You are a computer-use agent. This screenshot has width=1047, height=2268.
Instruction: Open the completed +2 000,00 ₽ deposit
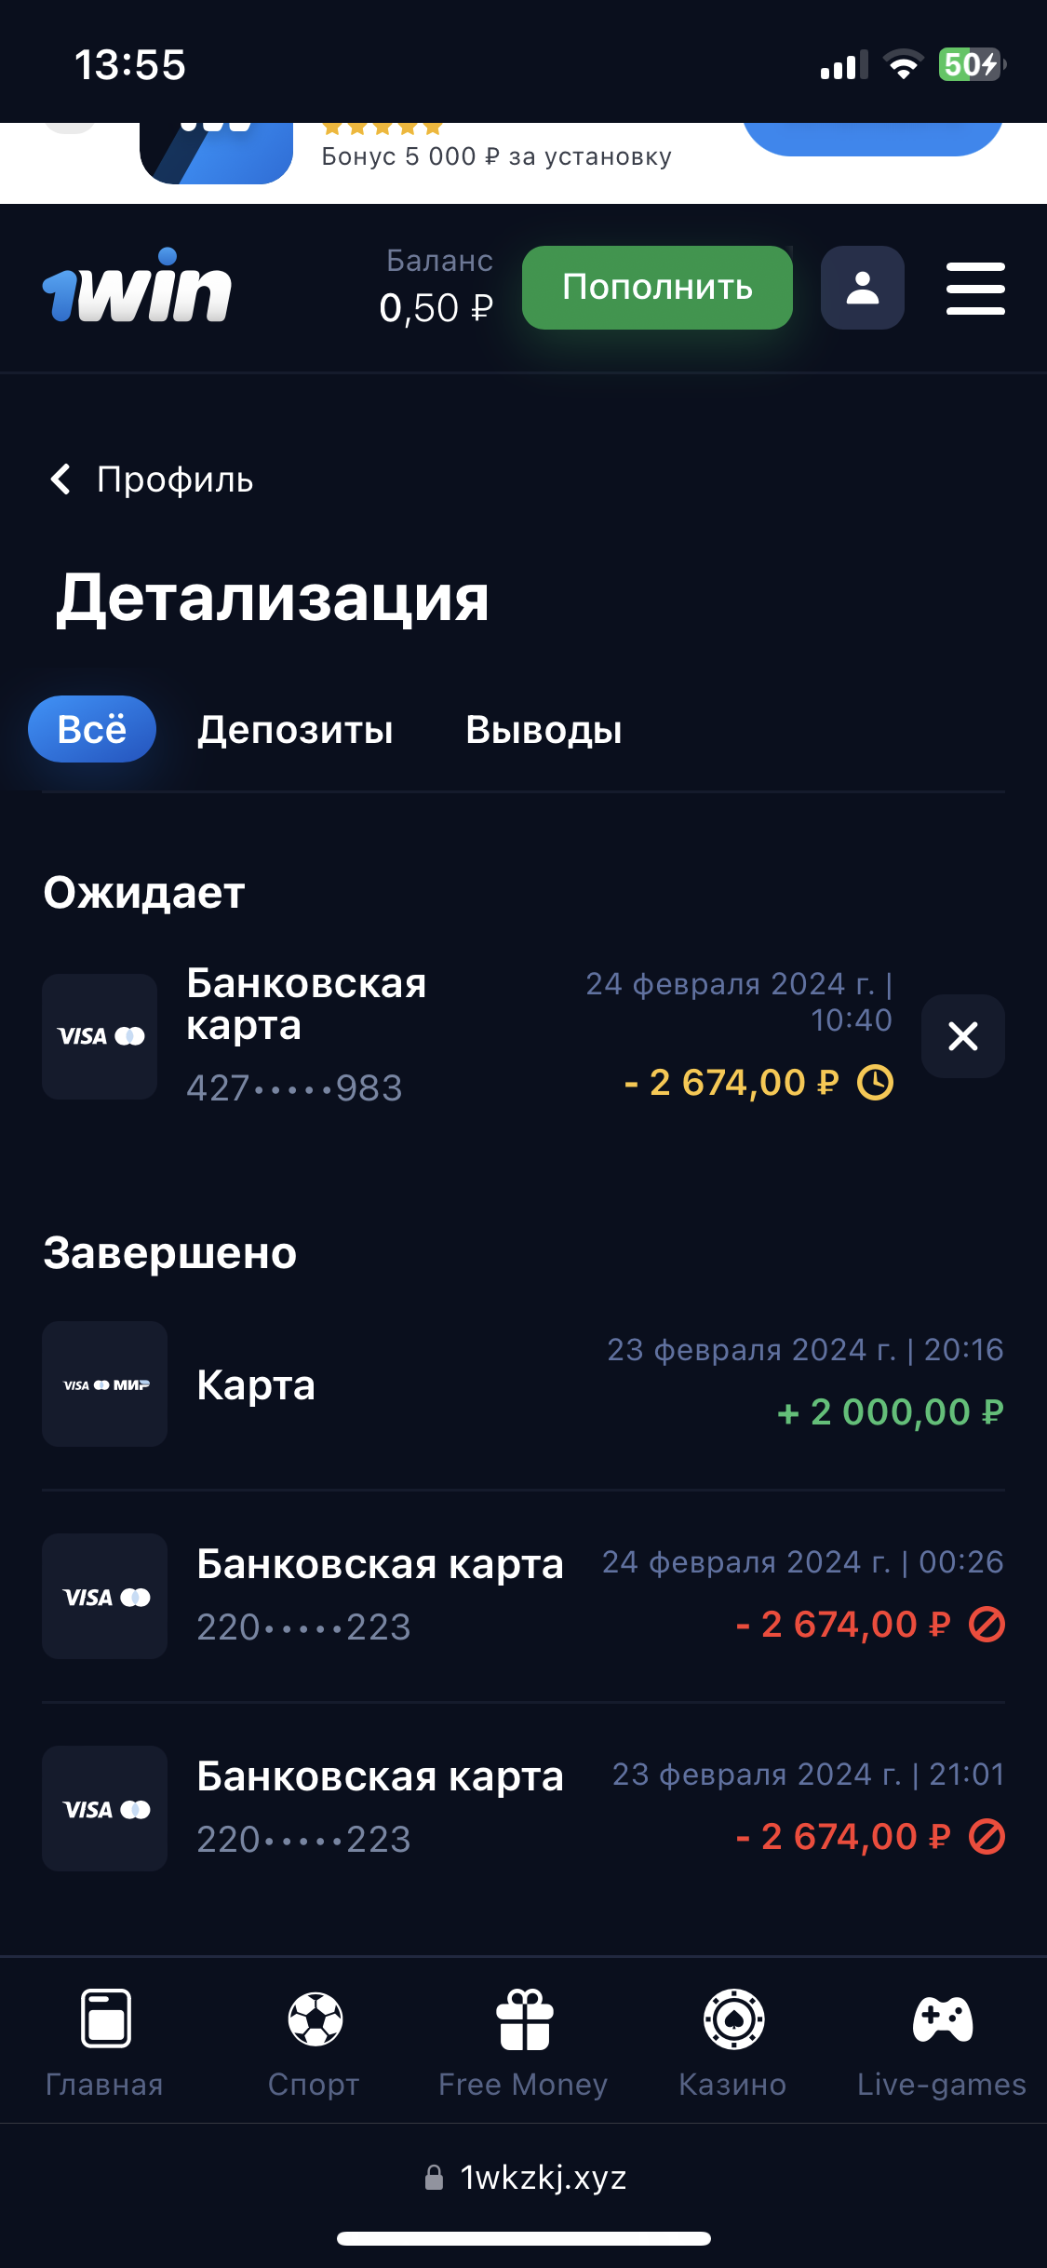click(523, 1384)
